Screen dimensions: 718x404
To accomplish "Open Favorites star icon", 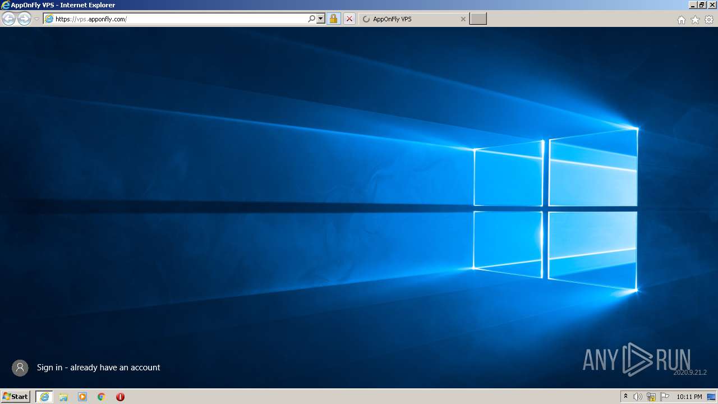I will click(x=695, y=20).
